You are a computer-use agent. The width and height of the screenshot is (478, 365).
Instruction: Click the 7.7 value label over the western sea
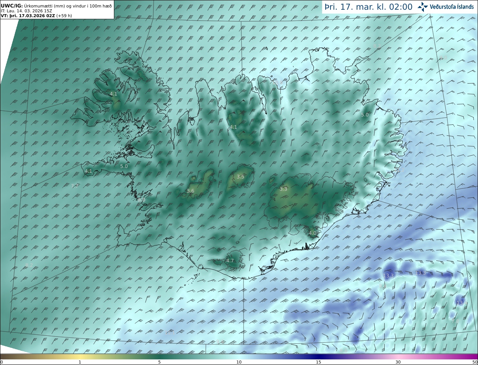tap(75, 186)
